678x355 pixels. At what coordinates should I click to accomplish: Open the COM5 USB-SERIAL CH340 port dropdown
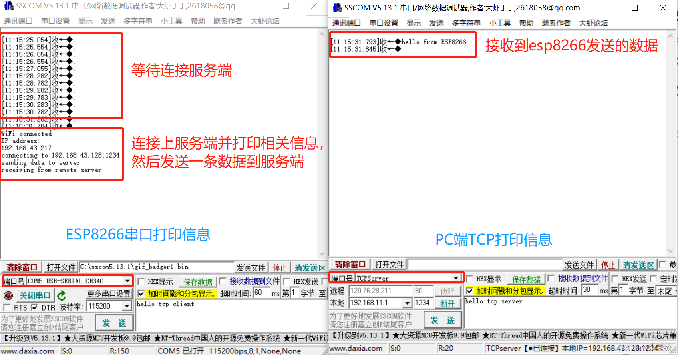click(127, 281)
